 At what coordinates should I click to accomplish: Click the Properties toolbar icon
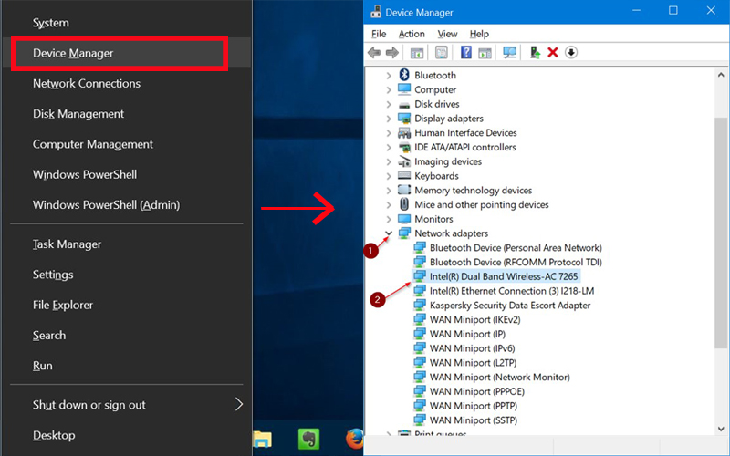[x=442, y=53]
